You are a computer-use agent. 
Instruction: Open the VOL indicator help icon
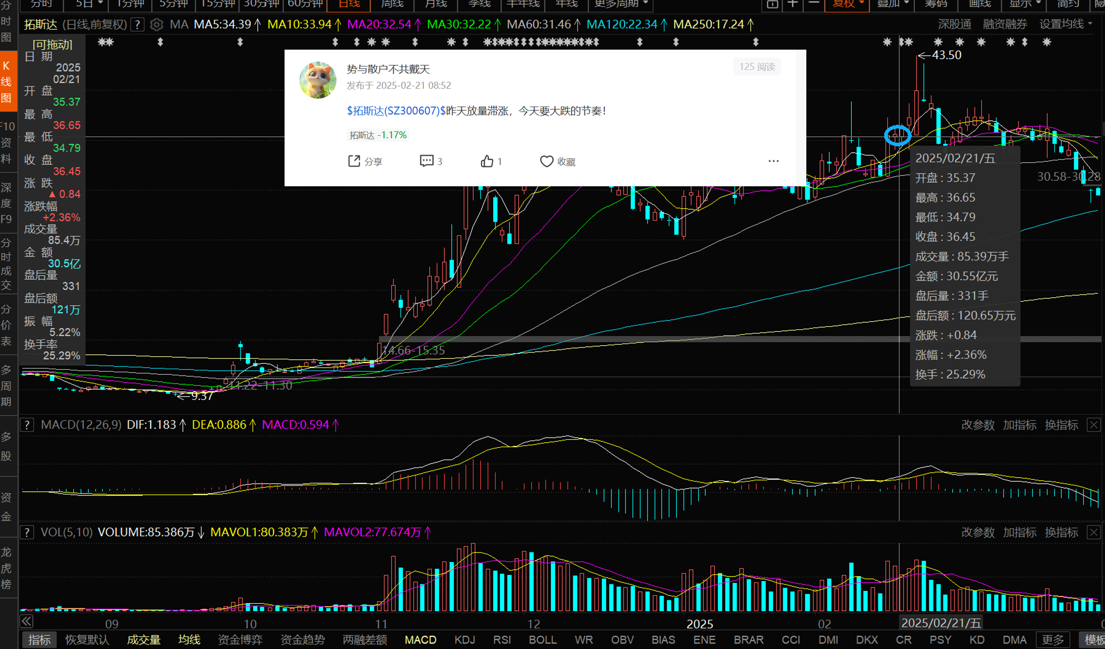point(27,532)
